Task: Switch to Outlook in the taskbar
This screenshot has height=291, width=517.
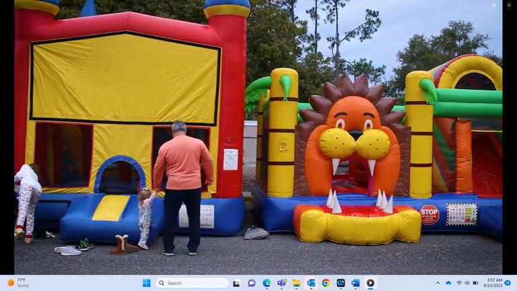Action: [311, 283]
